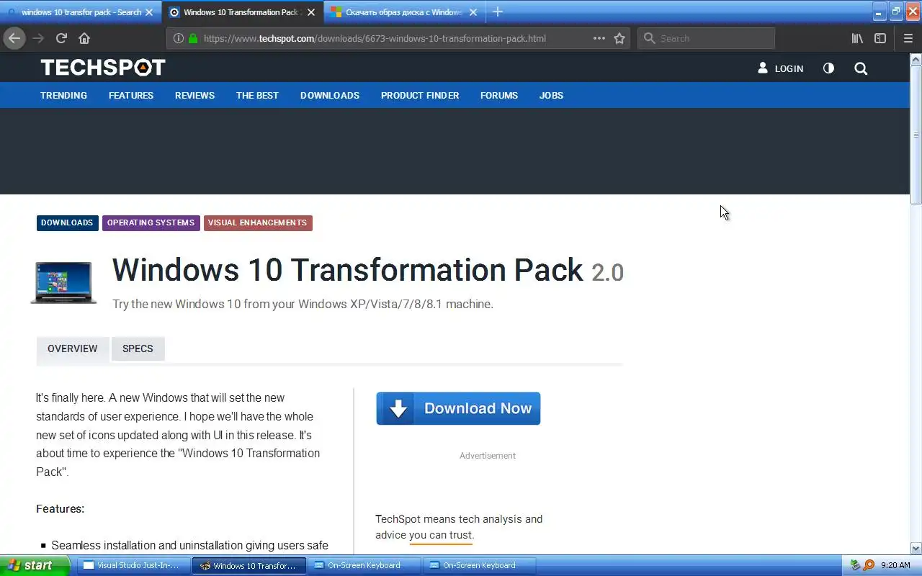Click the DOWNLOADS category tag
This screenshot has width=922, height=576.
click(67, 222)
